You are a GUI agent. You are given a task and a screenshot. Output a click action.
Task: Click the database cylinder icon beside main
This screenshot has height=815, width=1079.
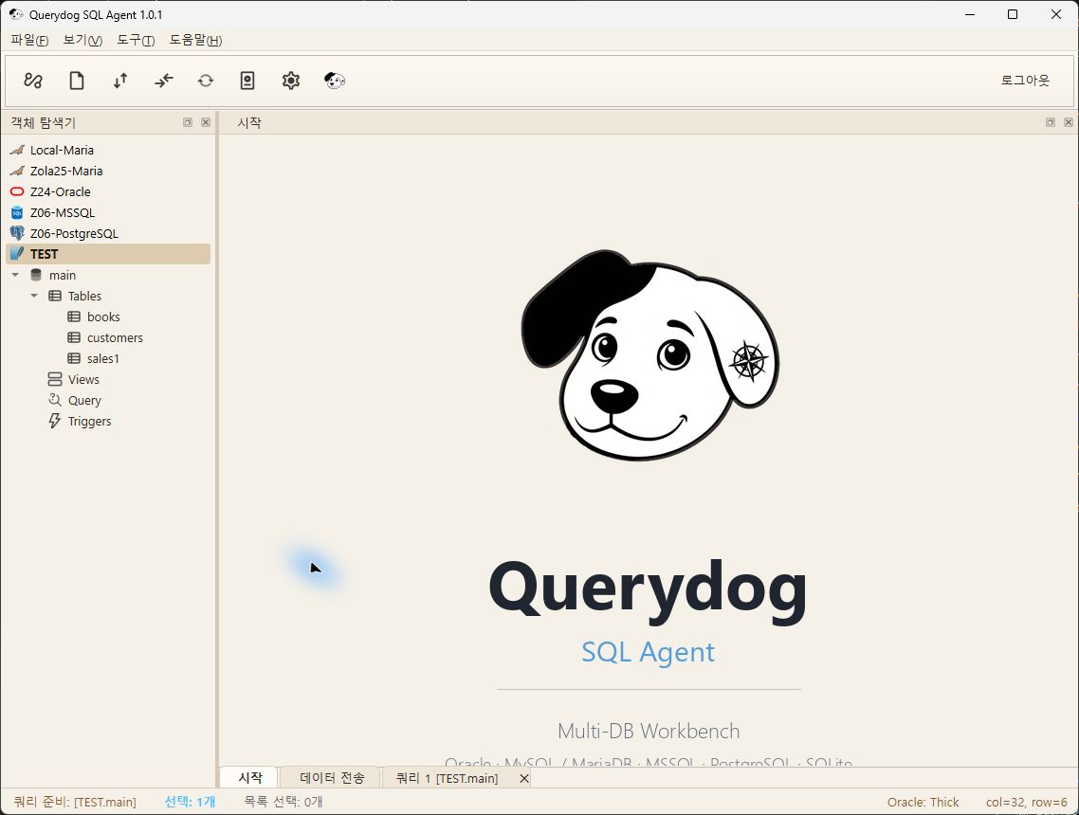36,275
